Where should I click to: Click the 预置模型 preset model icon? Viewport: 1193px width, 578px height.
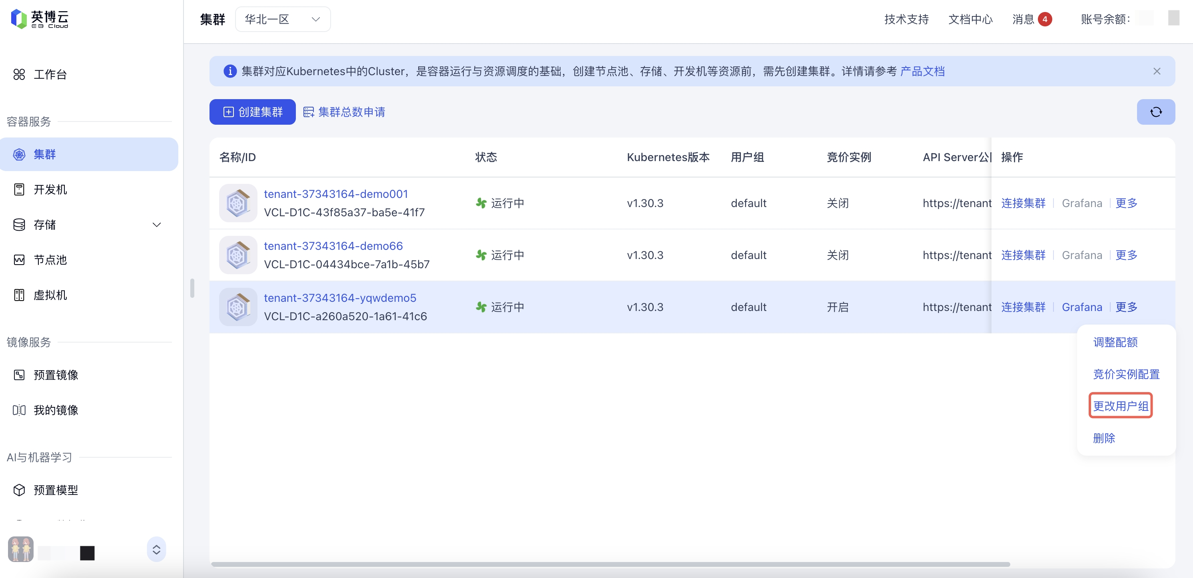[19, 490]
